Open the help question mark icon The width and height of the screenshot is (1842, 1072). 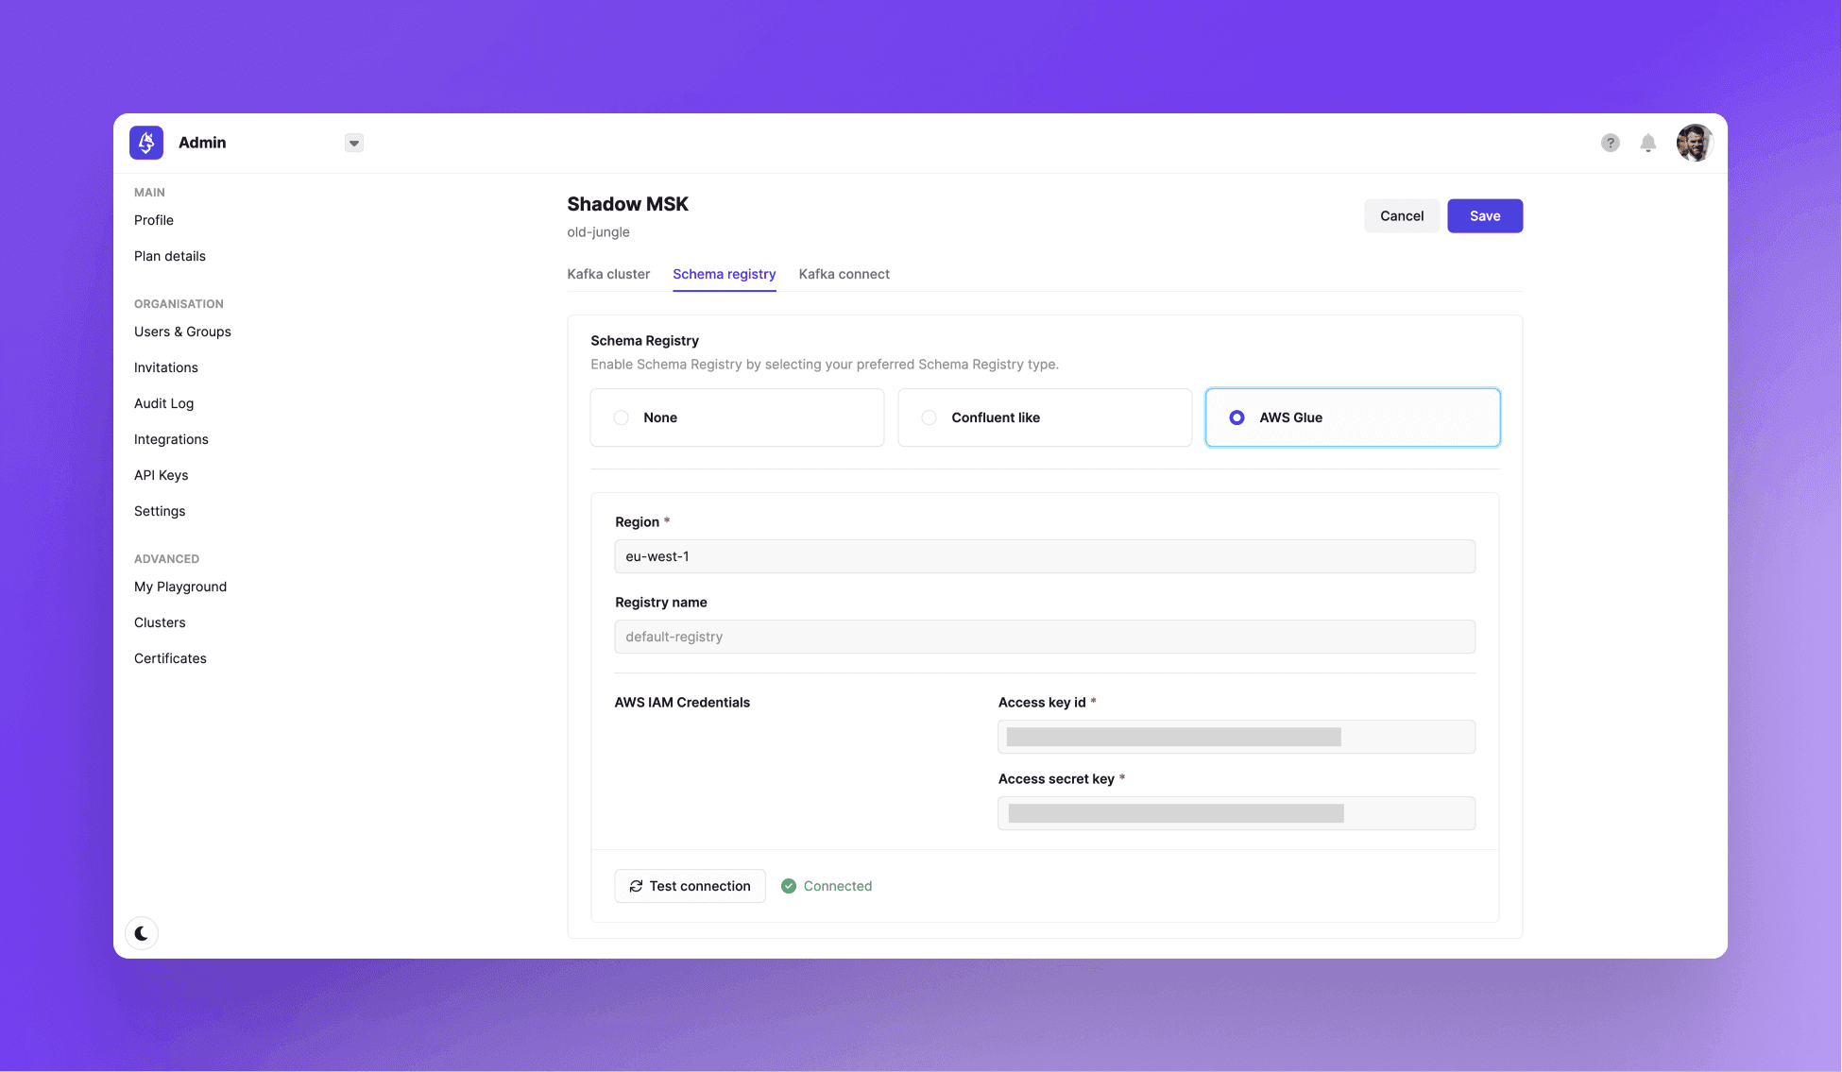[x=1611, y=143]
